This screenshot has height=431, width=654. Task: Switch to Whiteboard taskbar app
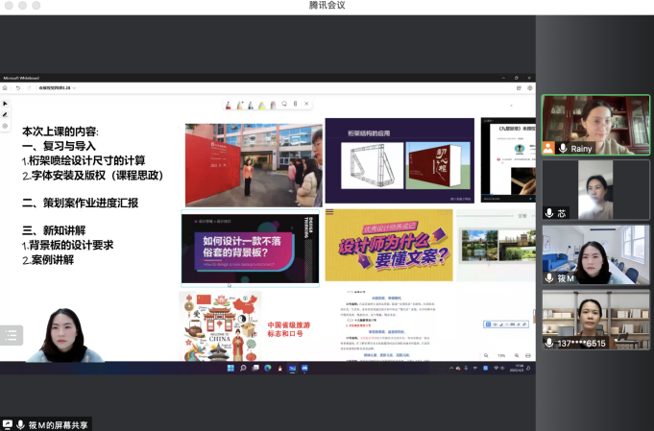pos(292,368)
